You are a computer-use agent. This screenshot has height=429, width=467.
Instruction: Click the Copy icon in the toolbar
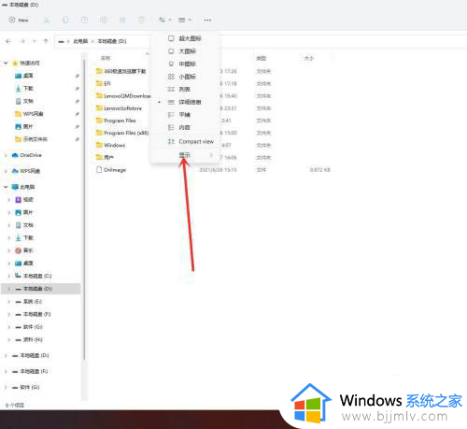[65, 20]
